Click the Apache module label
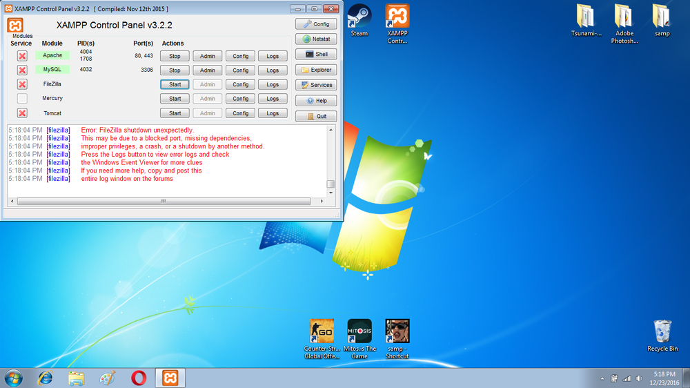This screenshot has width=690, height=388. click(x=52, y=55)
